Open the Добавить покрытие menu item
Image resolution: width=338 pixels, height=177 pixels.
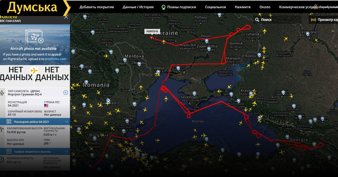click(97, 7)
